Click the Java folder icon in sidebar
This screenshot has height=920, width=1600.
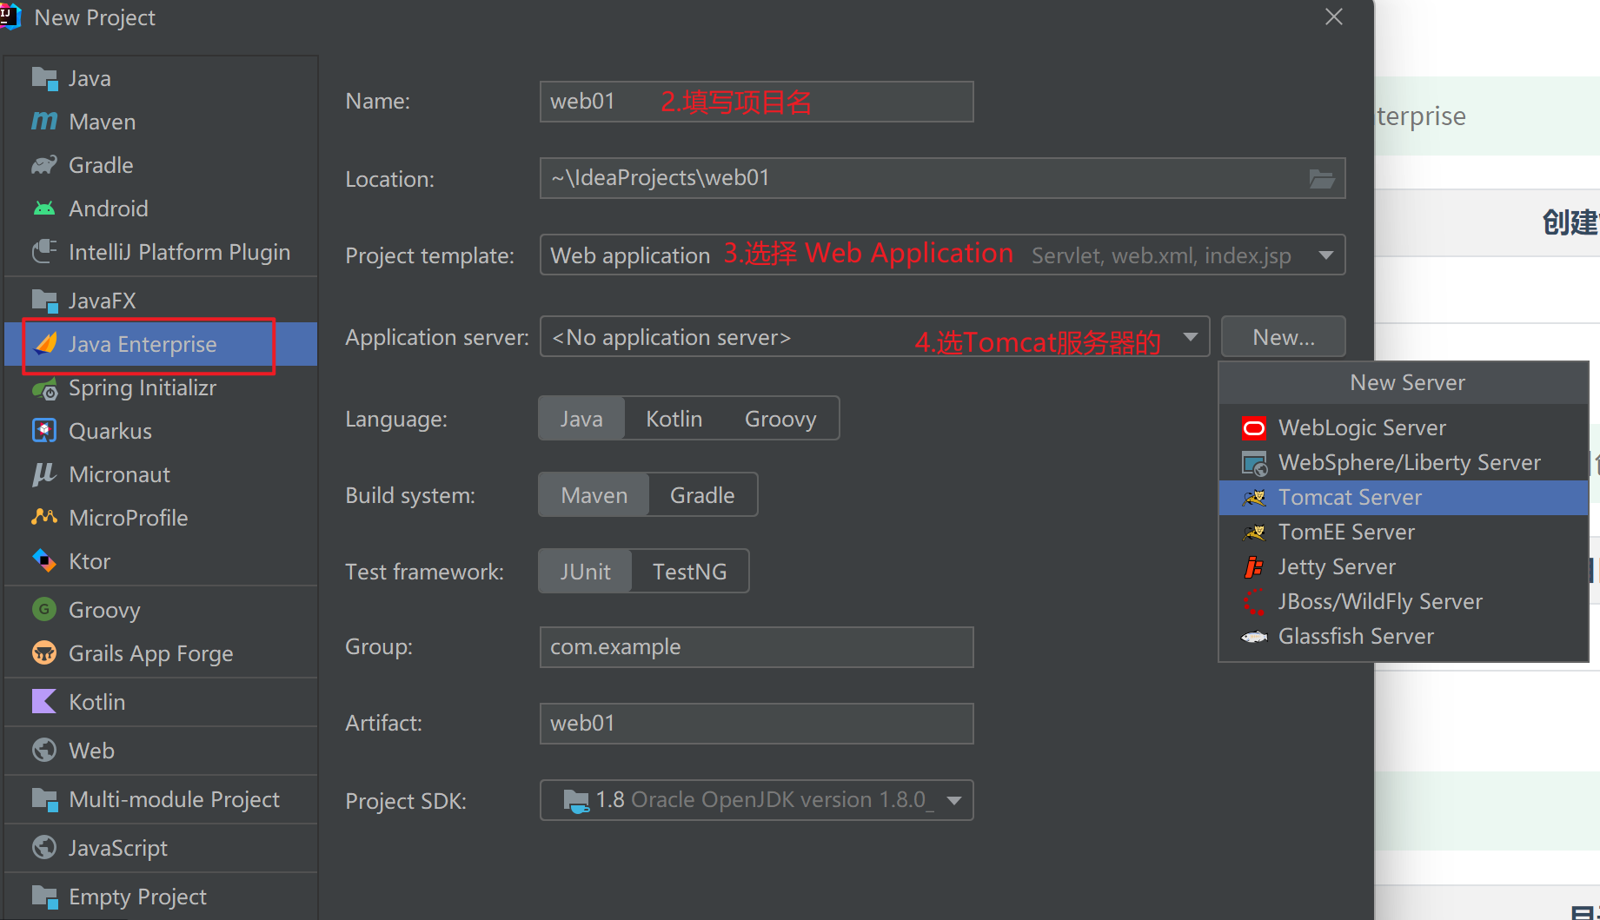[44, 78]
